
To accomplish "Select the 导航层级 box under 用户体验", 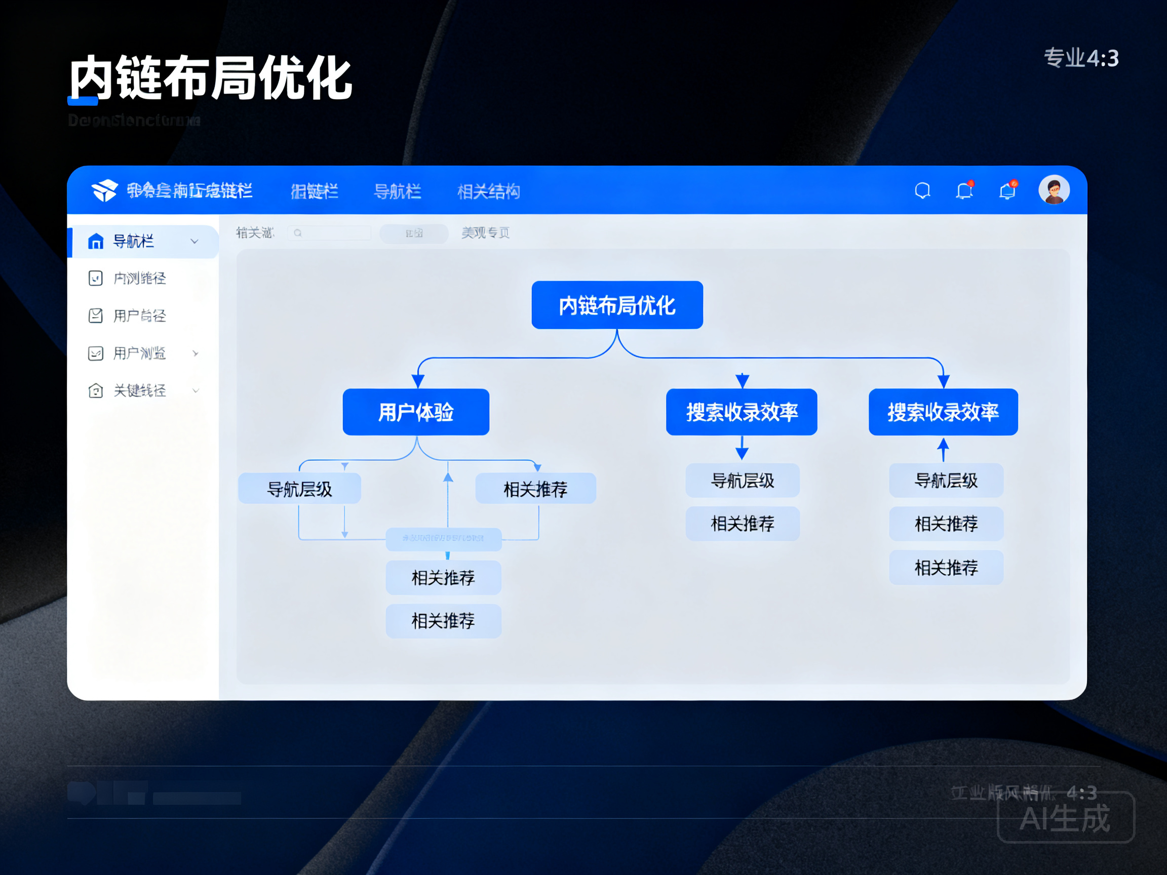I will (300, 489).
